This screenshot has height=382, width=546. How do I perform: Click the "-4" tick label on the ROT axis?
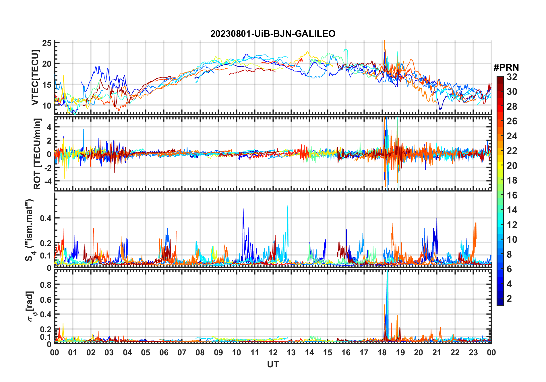pyautogui.click(x=48, y=182)
